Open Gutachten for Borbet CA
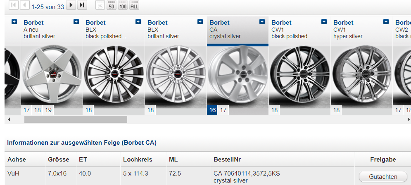The height and width of the screenshot is (185, 411). (x=382, y=177)
